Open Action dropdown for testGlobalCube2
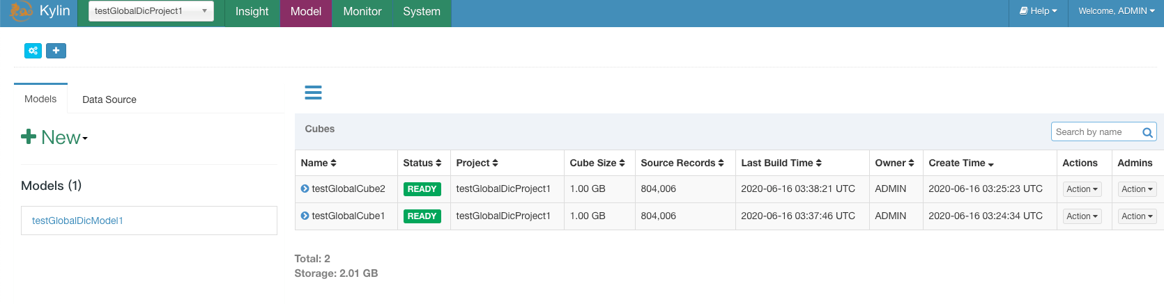 (x=1082, y=189)
